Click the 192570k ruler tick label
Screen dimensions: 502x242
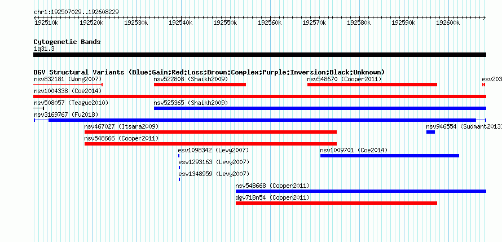314,23
